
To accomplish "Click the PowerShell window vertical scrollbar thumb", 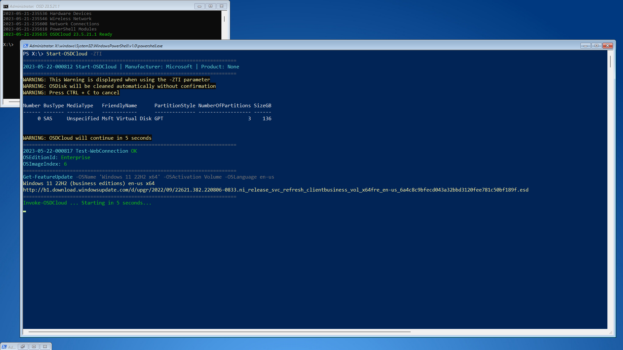I will click(610, 62).
